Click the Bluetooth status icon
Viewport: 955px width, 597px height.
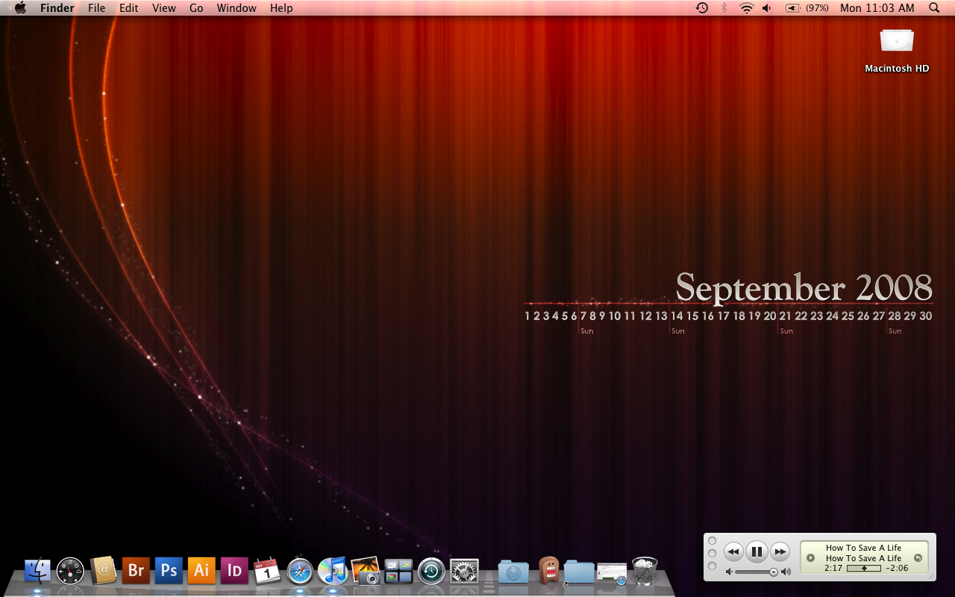click(x=724, y=7)
